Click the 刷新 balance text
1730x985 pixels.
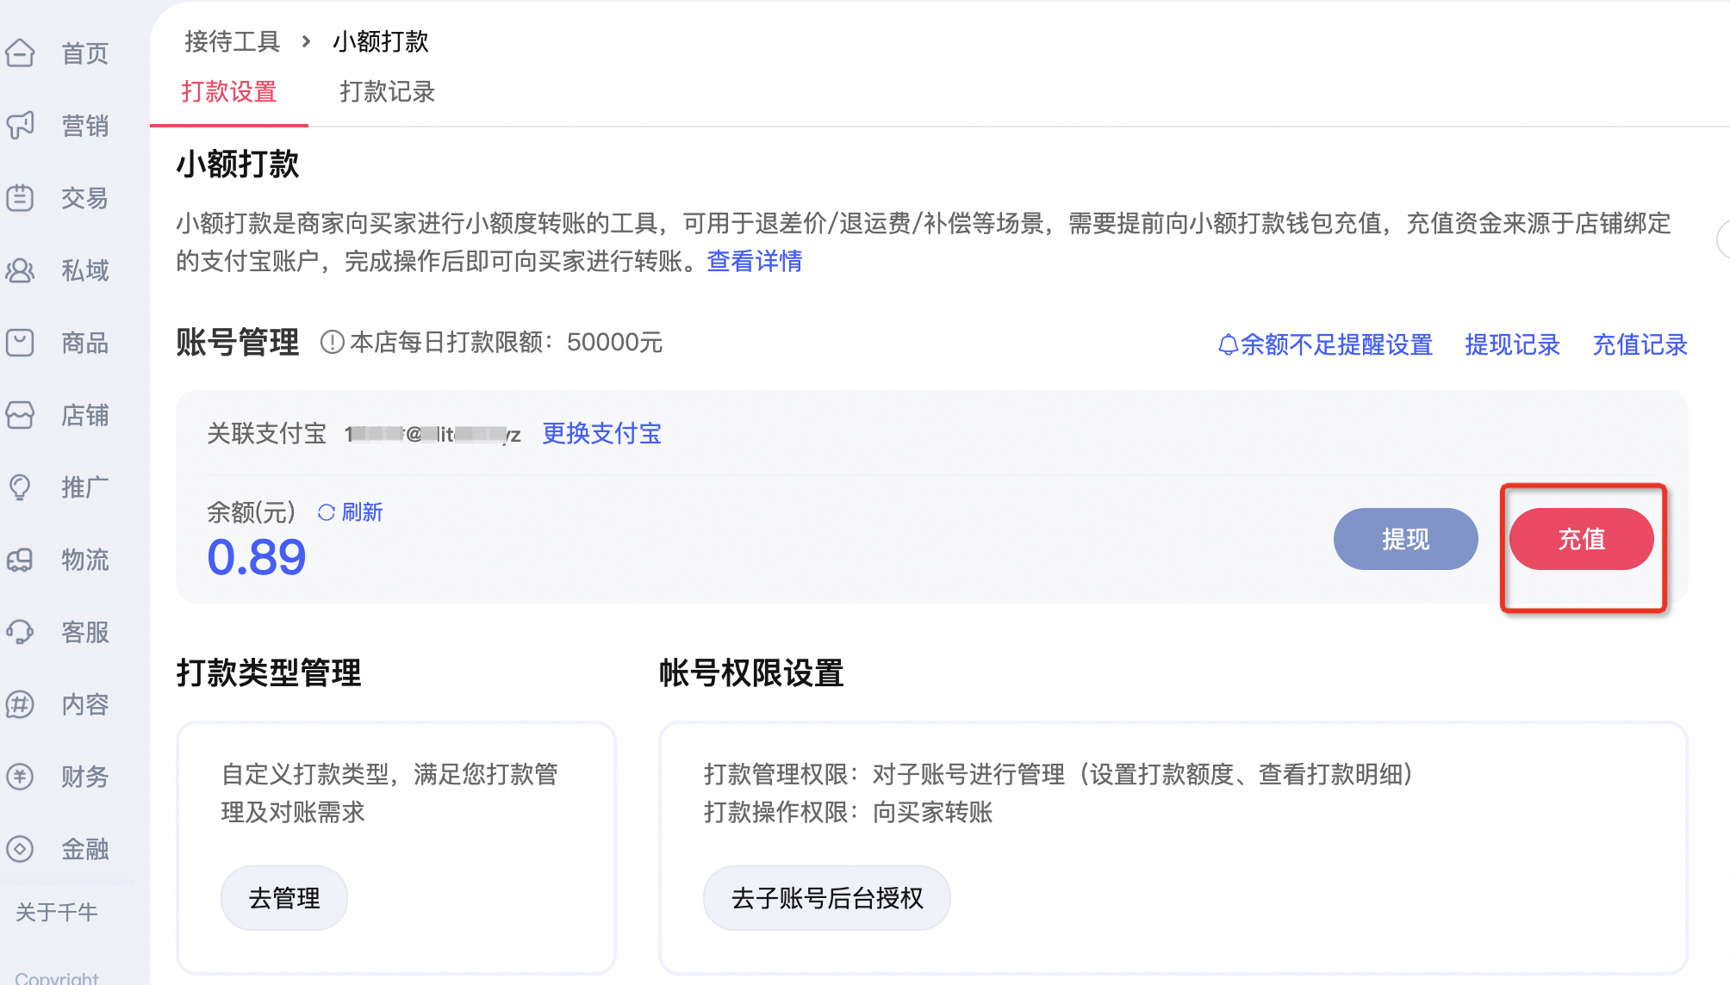tap(363, 512)
